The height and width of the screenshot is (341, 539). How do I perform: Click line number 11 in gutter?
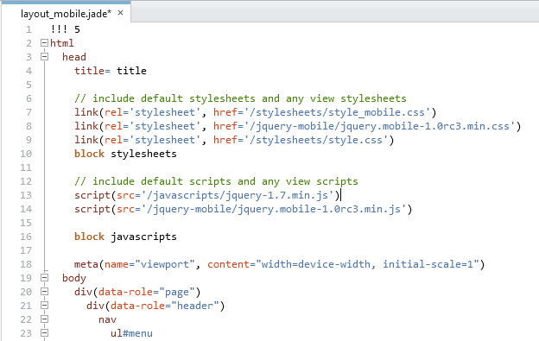pyautogui.click(x=26, y=167)
